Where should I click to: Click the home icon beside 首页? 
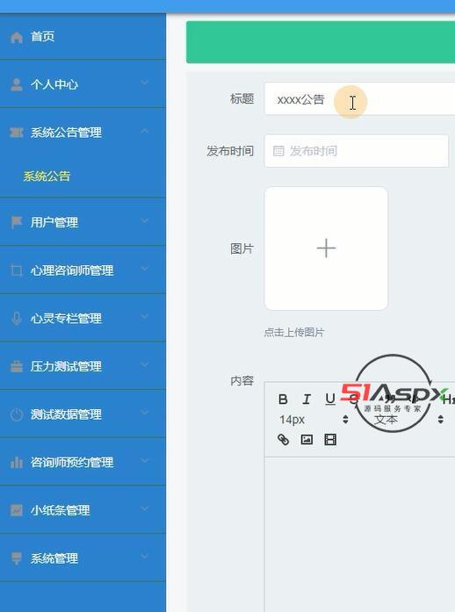tap(17, 37)
